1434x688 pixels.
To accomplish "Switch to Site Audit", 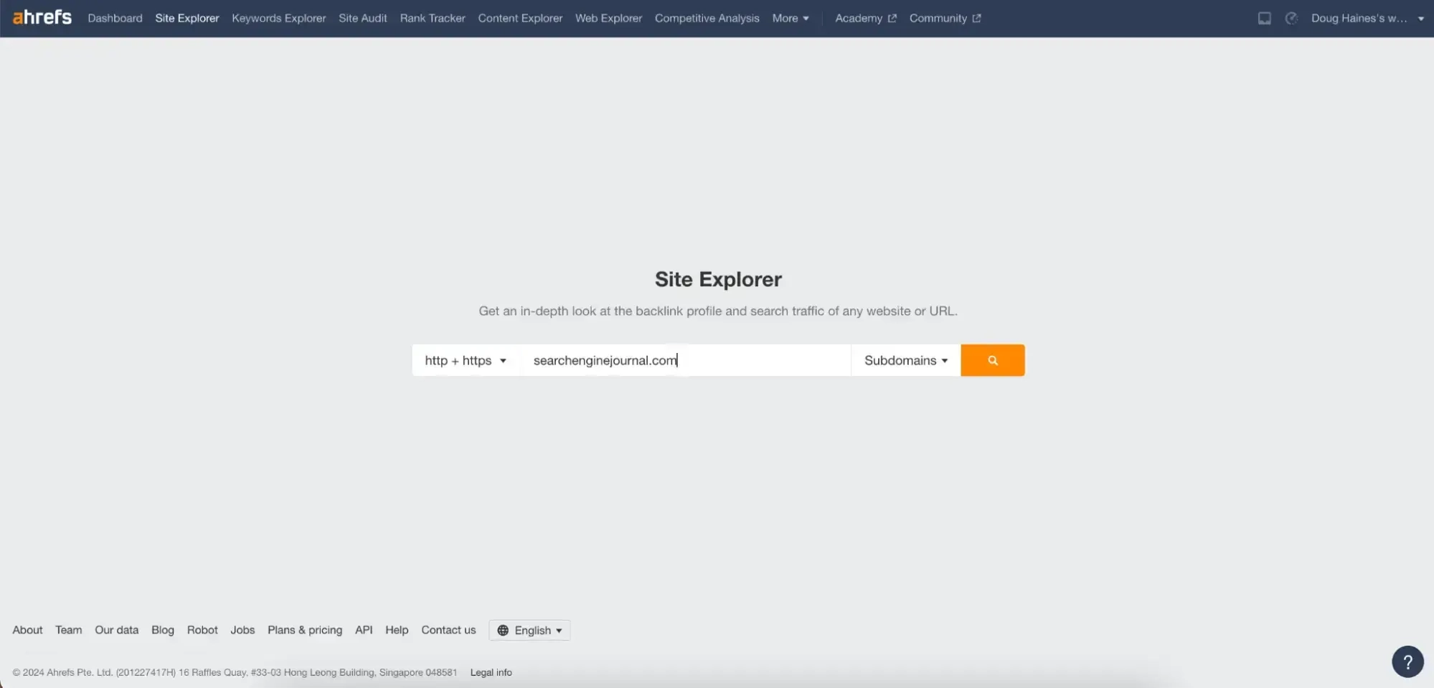I will click(362, 18).
